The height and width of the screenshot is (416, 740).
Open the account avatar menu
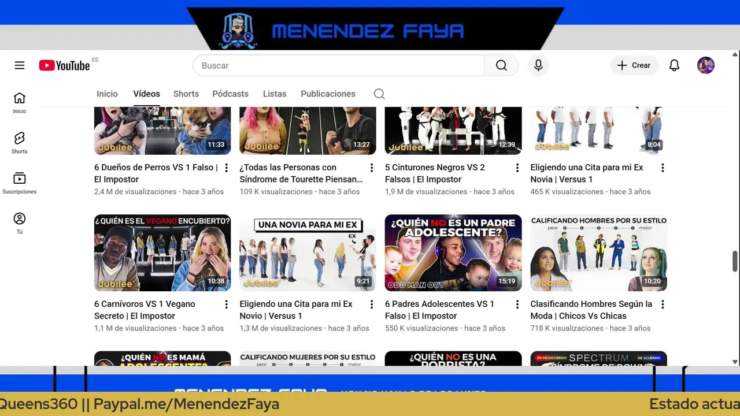click(706, 65)
